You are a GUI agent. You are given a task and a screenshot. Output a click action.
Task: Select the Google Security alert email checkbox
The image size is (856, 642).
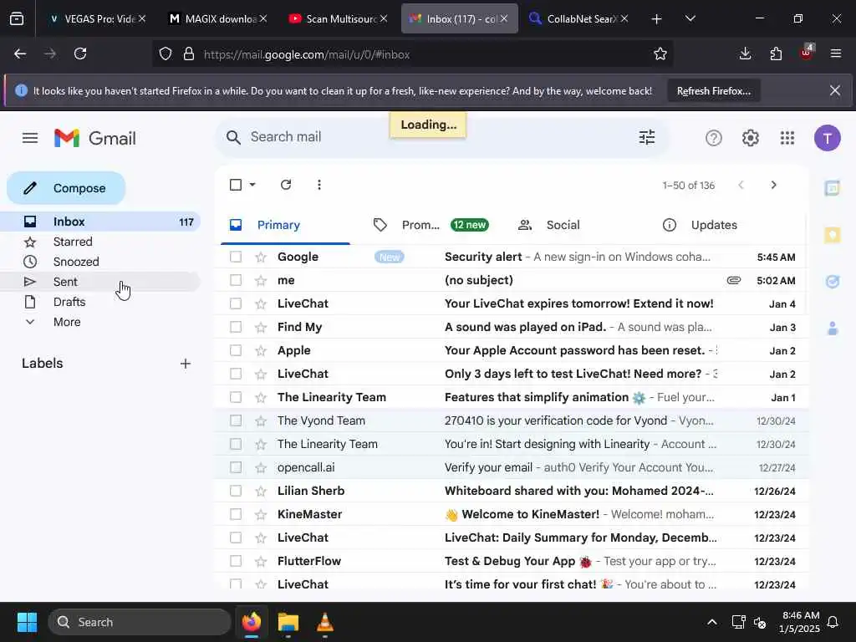tap(236, 257)
